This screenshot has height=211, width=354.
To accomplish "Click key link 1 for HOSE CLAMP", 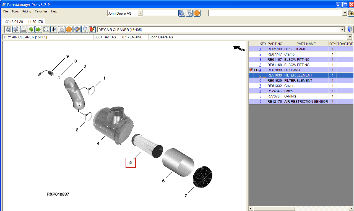I will (260, 49).
